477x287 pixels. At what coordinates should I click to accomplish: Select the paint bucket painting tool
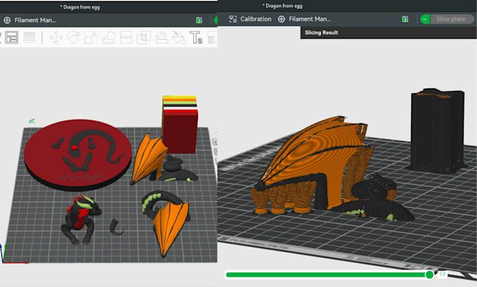coord(179,38)
